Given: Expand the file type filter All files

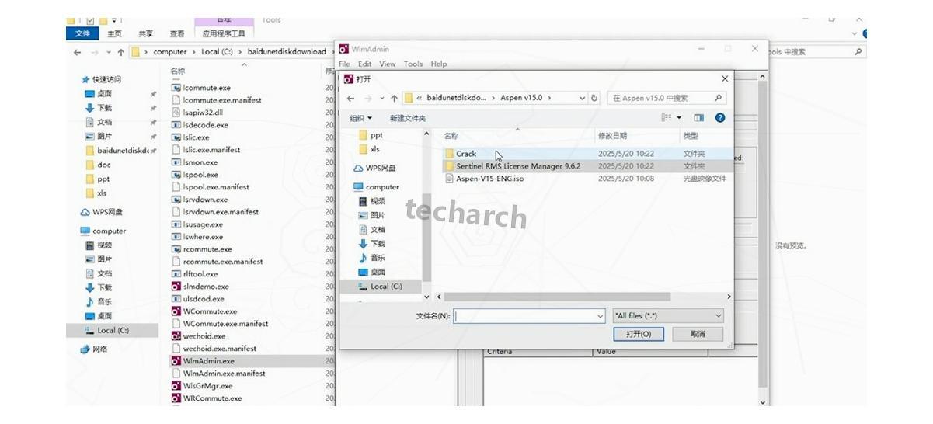Looking at the screenshot, I should pyautogui.click(x=668, y=316).
